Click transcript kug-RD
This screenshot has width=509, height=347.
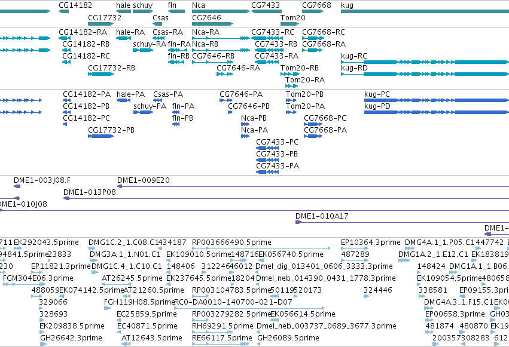tap(355, 68)
